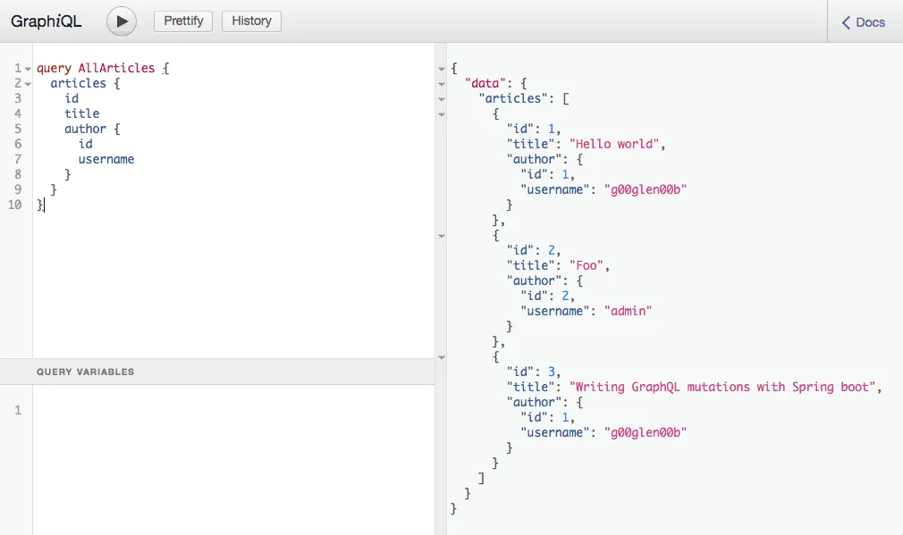Click the username field inside author block

pos(105,159)
